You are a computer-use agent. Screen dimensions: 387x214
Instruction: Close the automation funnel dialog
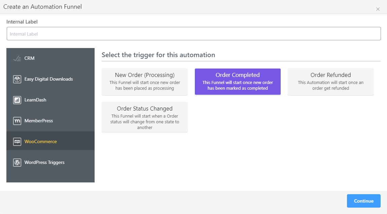point(378,9)
